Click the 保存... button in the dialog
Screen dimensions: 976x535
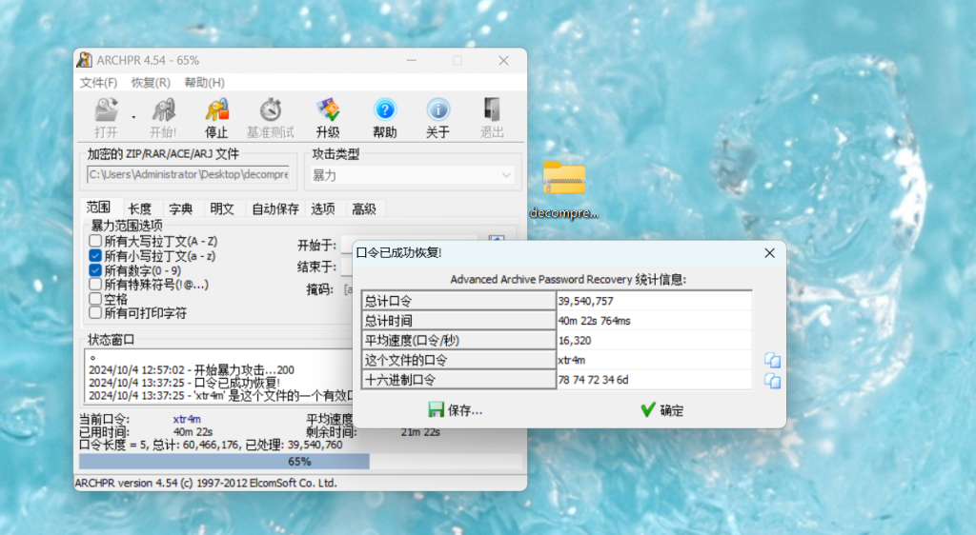[455, 409]
